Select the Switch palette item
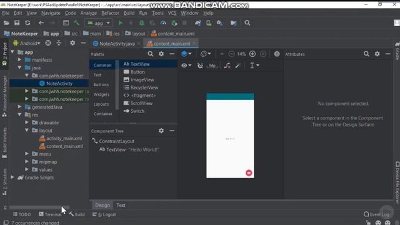Screen dimensions: 400x225 [134, 111]
